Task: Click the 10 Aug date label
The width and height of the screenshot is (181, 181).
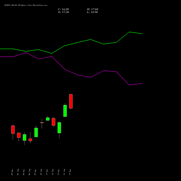Action: pos(41,172)
